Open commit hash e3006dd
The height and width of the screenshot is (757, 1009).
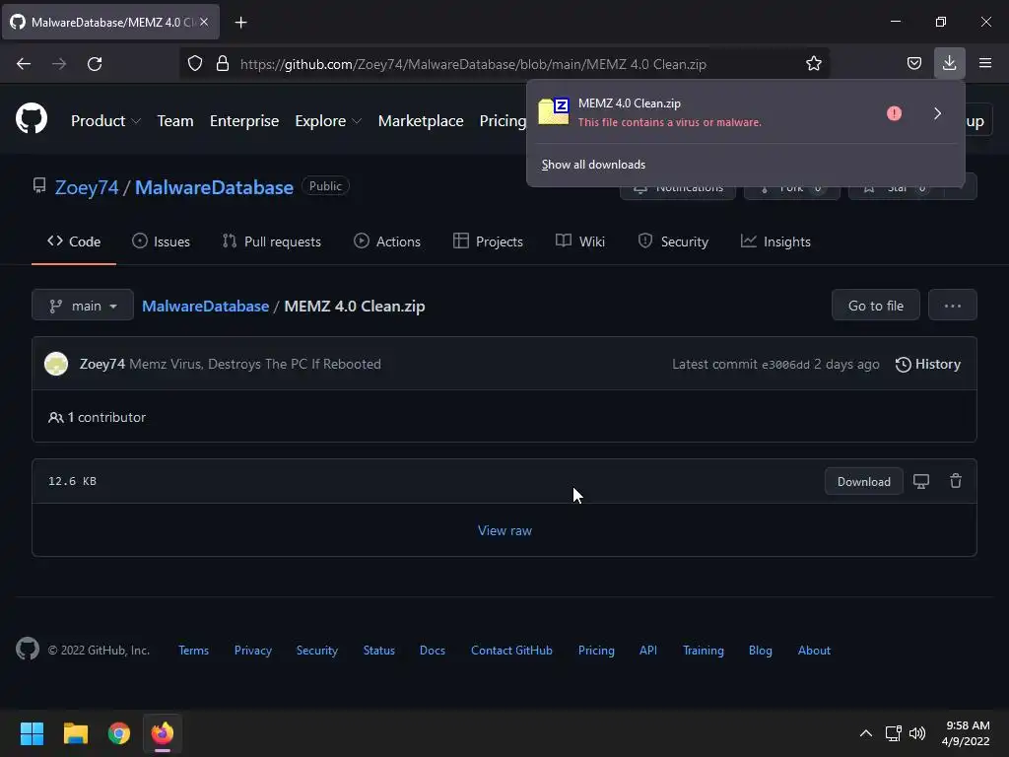click(785, 365)
